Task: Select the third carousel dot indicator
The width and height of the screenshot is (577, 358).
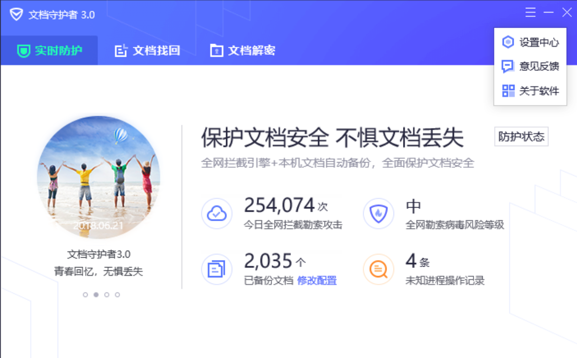Action: click(107, 295)
